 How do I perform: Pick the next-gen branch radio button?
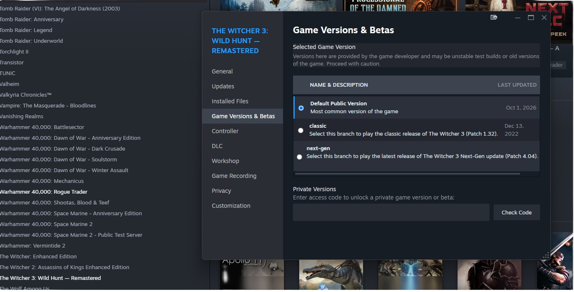tap(300, 157)
